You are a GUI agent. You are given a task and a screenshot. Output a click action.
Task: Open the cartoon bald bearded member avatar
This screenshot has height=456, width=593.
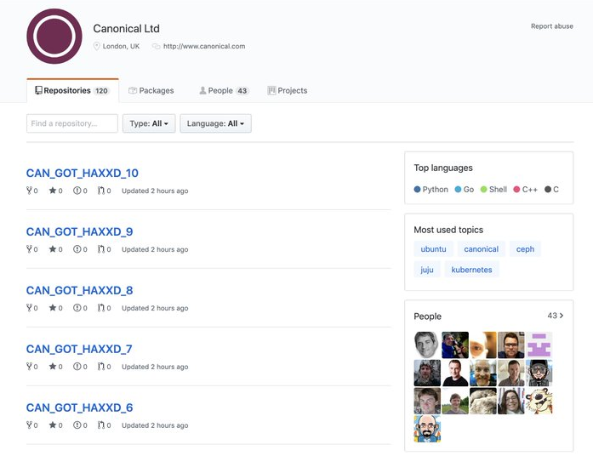[427, 429]
